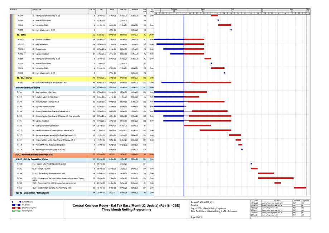Click the Actual Work legend bar

(17, 204)
